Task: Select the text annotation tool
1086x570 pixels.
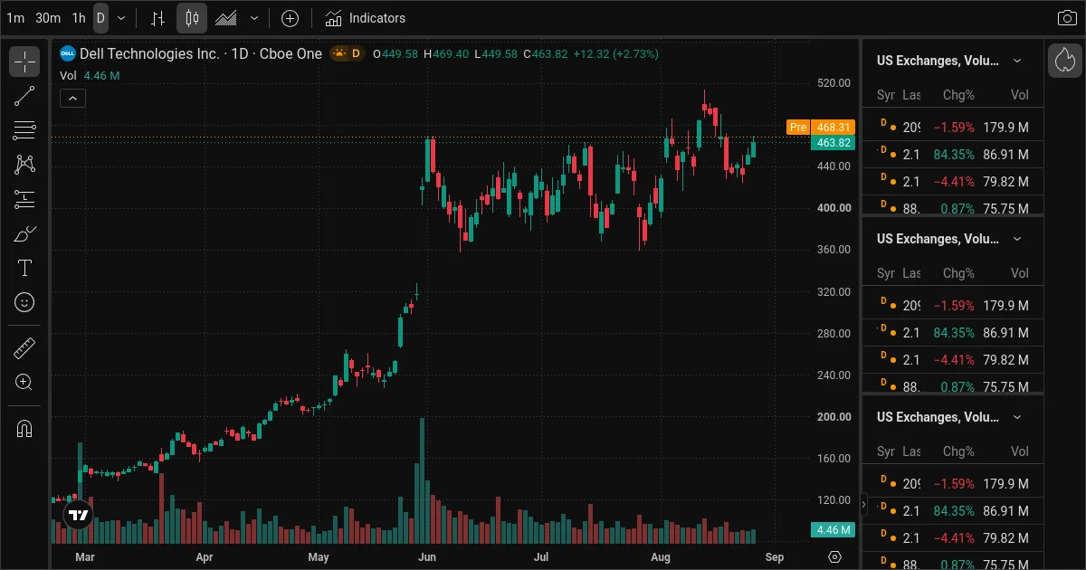Action: (24, 268)
